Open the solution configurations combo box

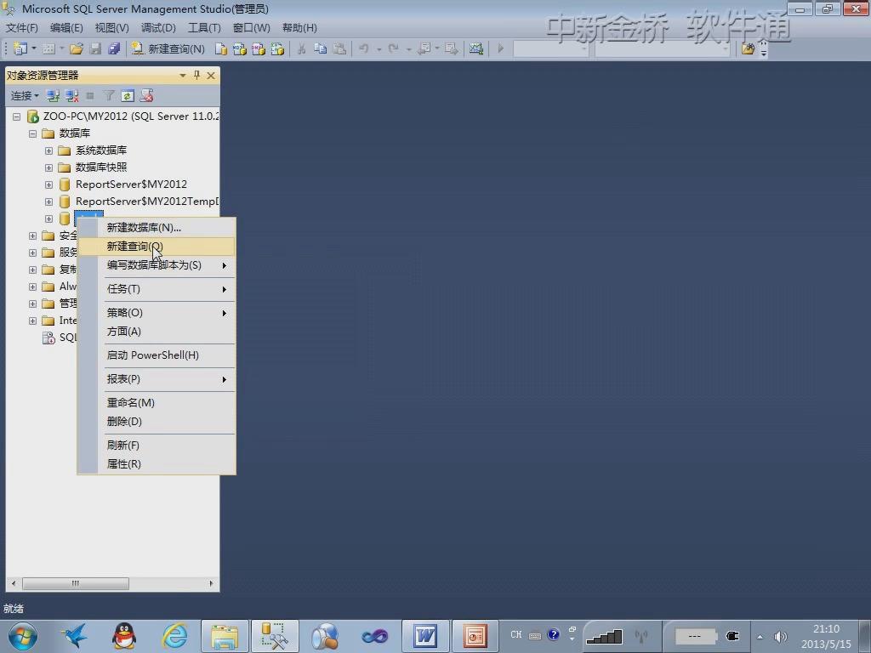coord(550,48)
